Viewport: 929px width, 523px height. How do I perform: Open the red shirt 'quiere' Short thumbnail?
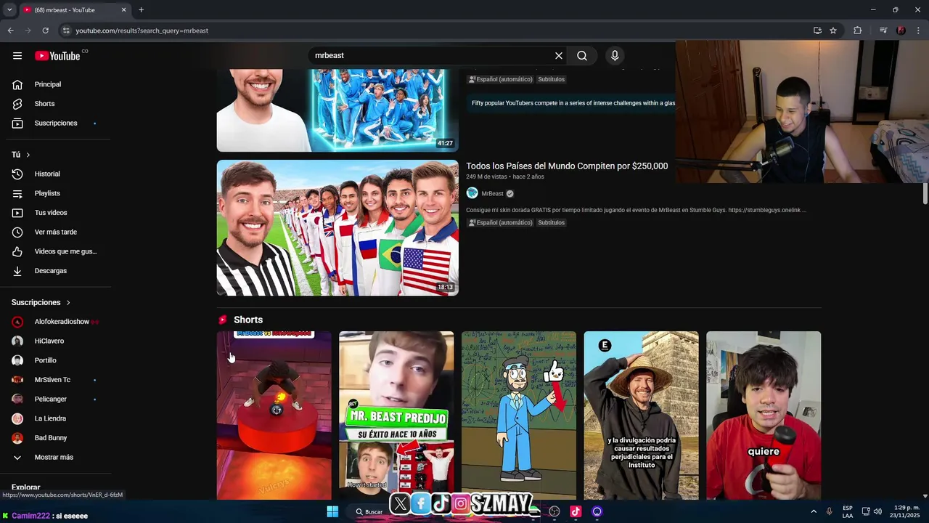tap(764, 415)
